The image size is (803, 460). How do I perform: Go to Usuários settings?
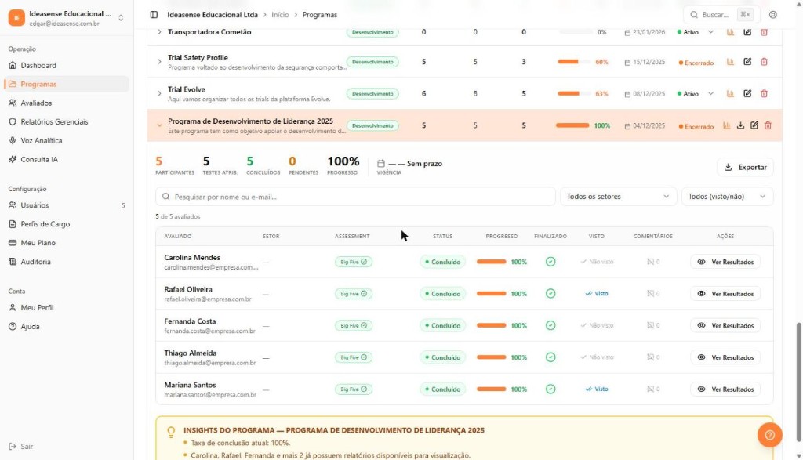pos(67,205)
